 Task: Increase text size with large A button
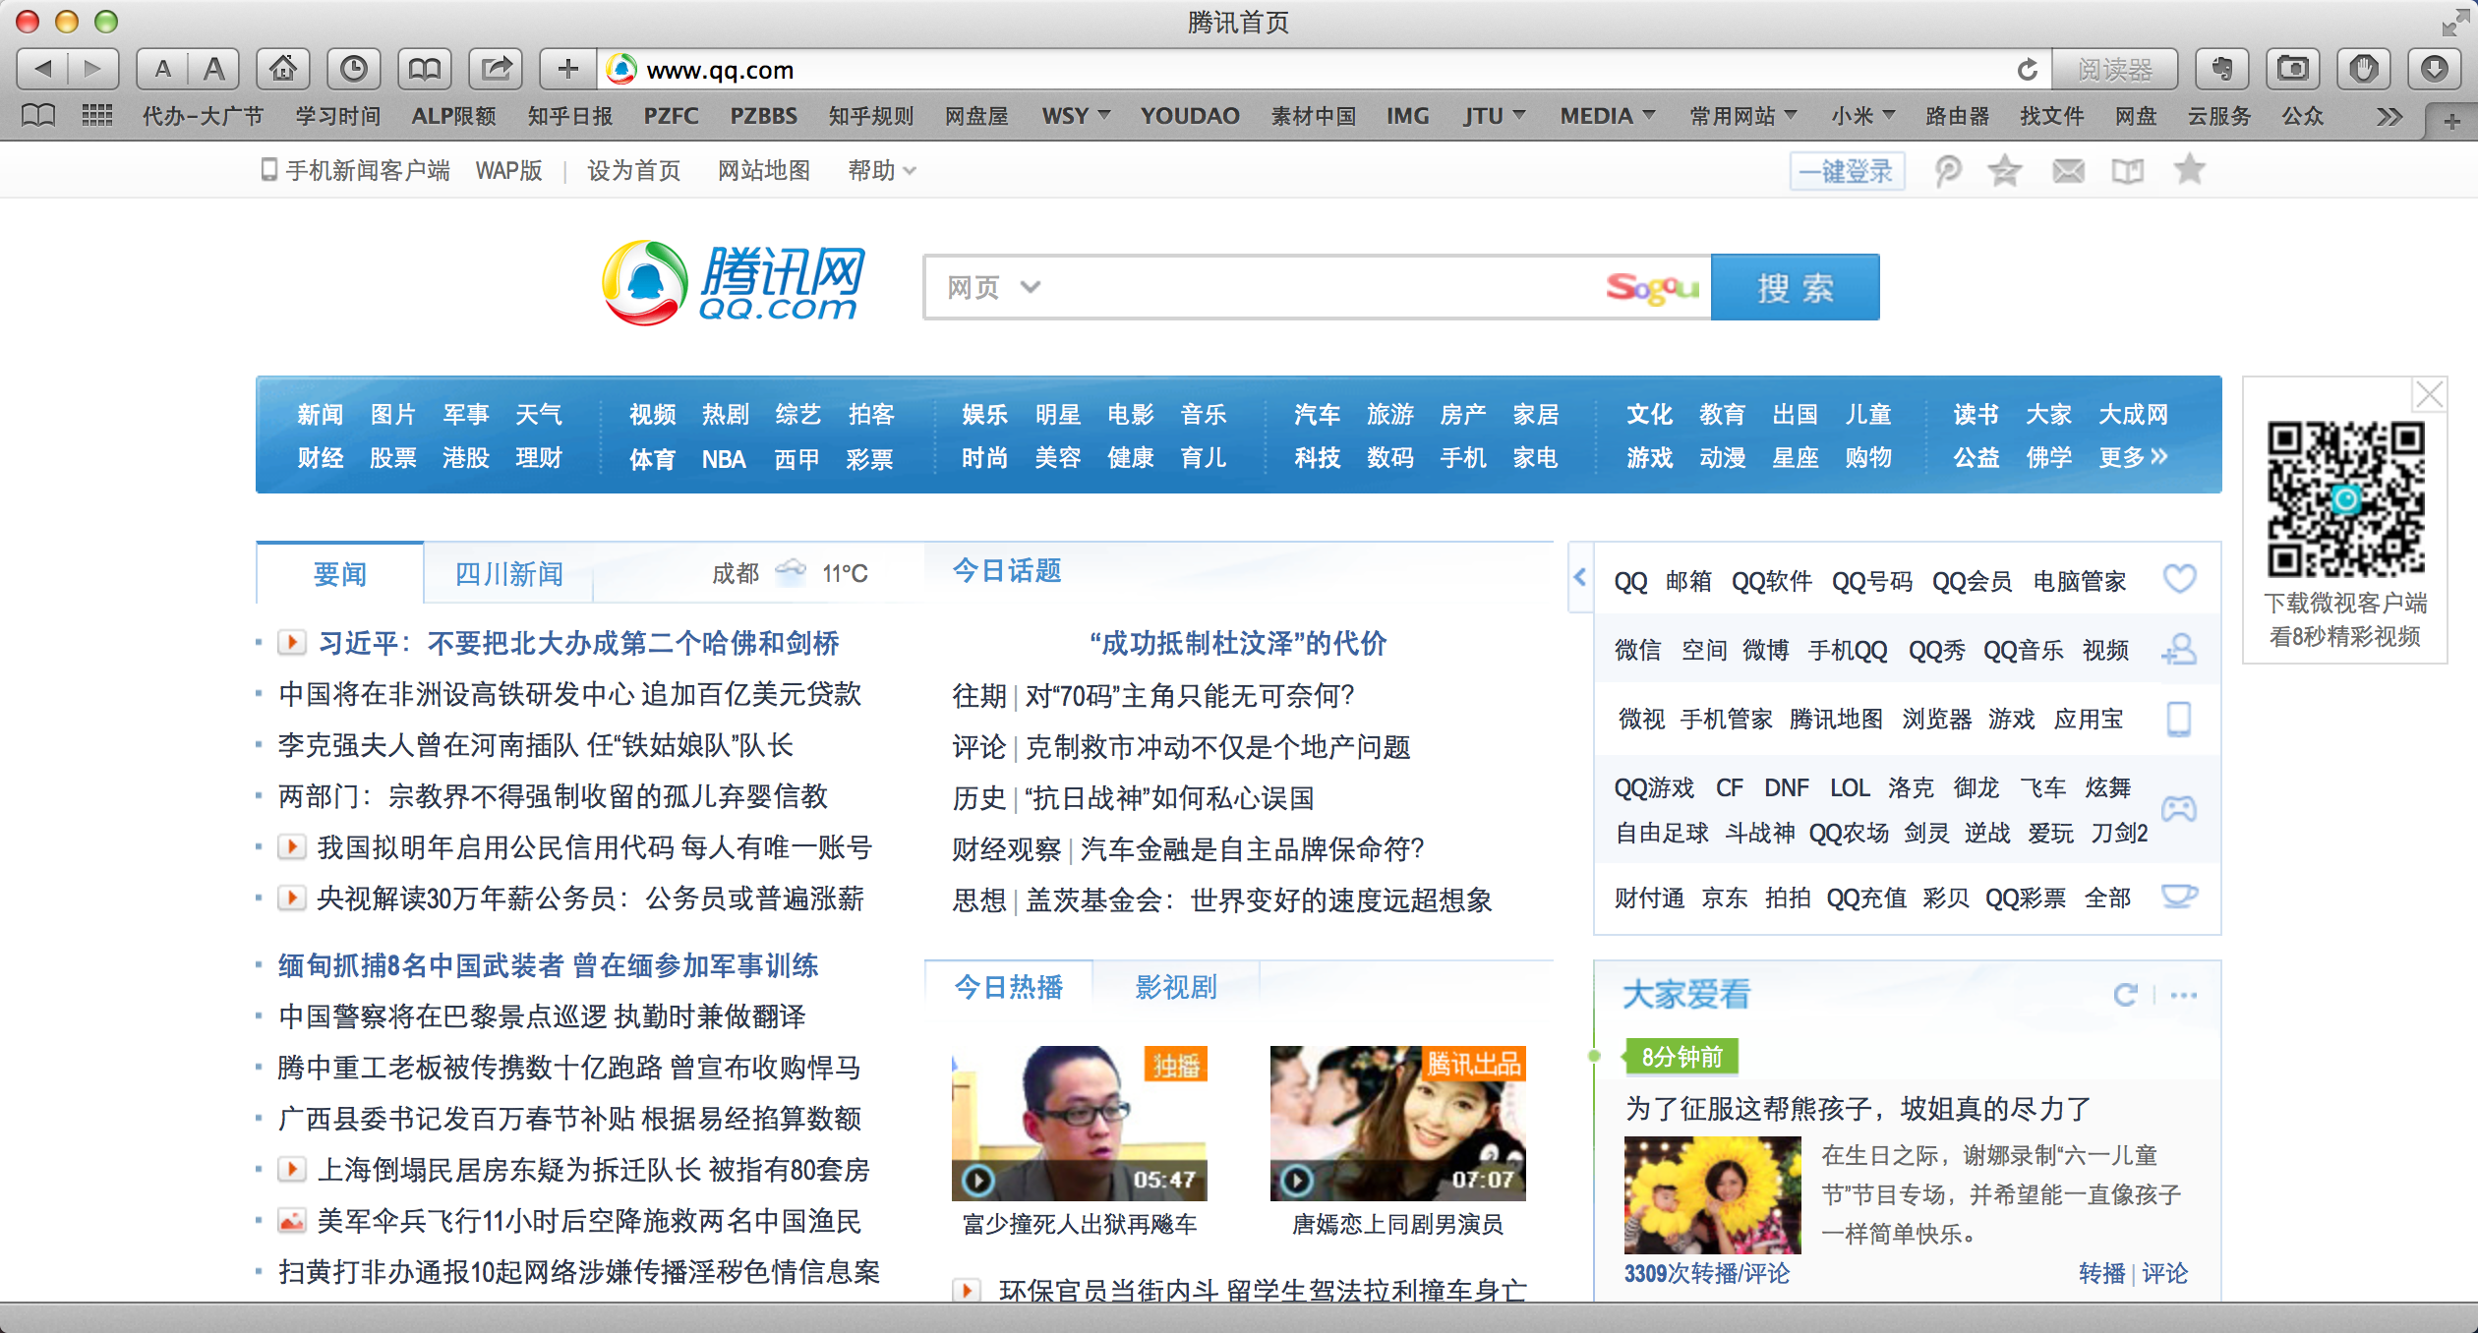213,69
